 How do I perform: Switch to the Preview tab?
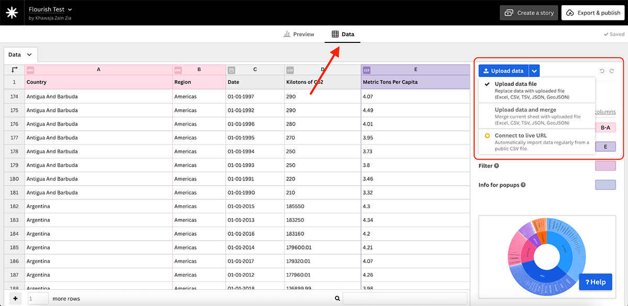click(299, 35)
